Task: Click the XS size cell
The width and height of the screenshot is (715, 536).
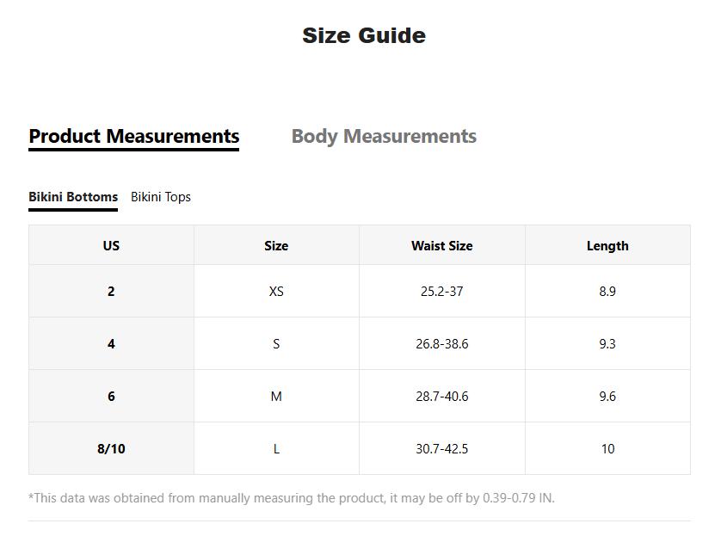Action: click(x=276, y=292)
